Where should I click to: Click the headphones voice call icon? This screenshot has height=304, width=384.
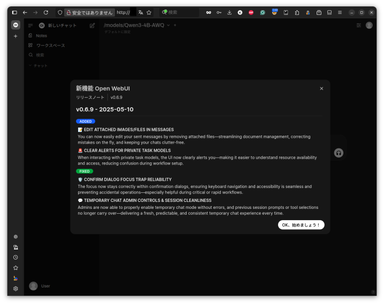339,153
